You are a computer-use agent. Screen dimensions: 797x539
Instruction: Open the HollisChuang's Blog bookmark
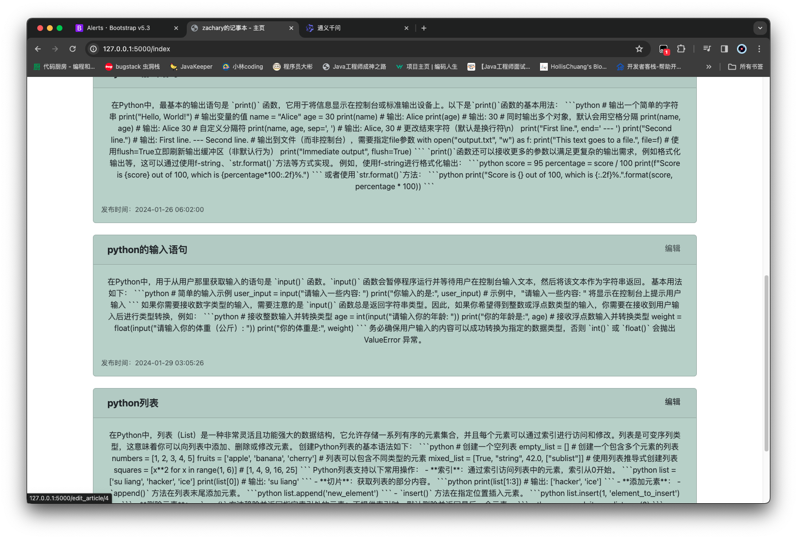(x=573, y=67)
